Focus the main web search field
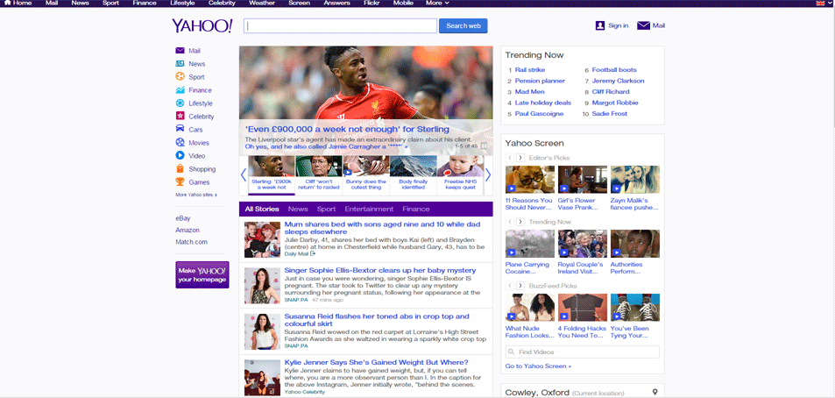This screenshot has width=835, height=398. 340,25
